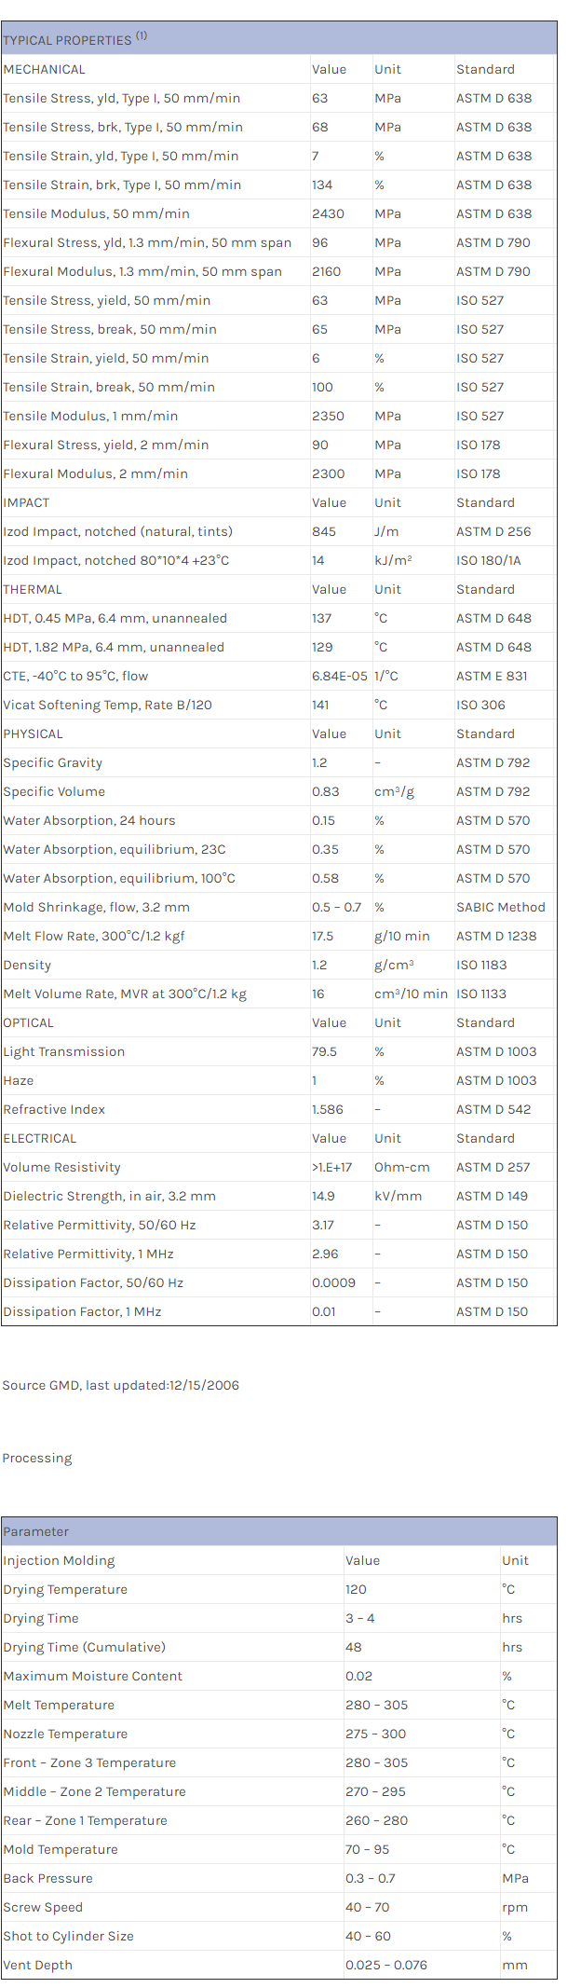Click the IMPACT section heading
581x1988 pixels.
click(x=26, y=502)
